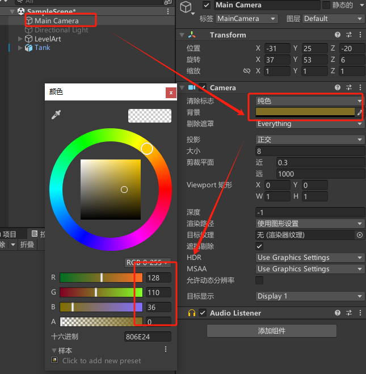Click to add new preset swatch
Image resolution: width=366 pixels, height=374 pixels.
[x=102, y=360]
